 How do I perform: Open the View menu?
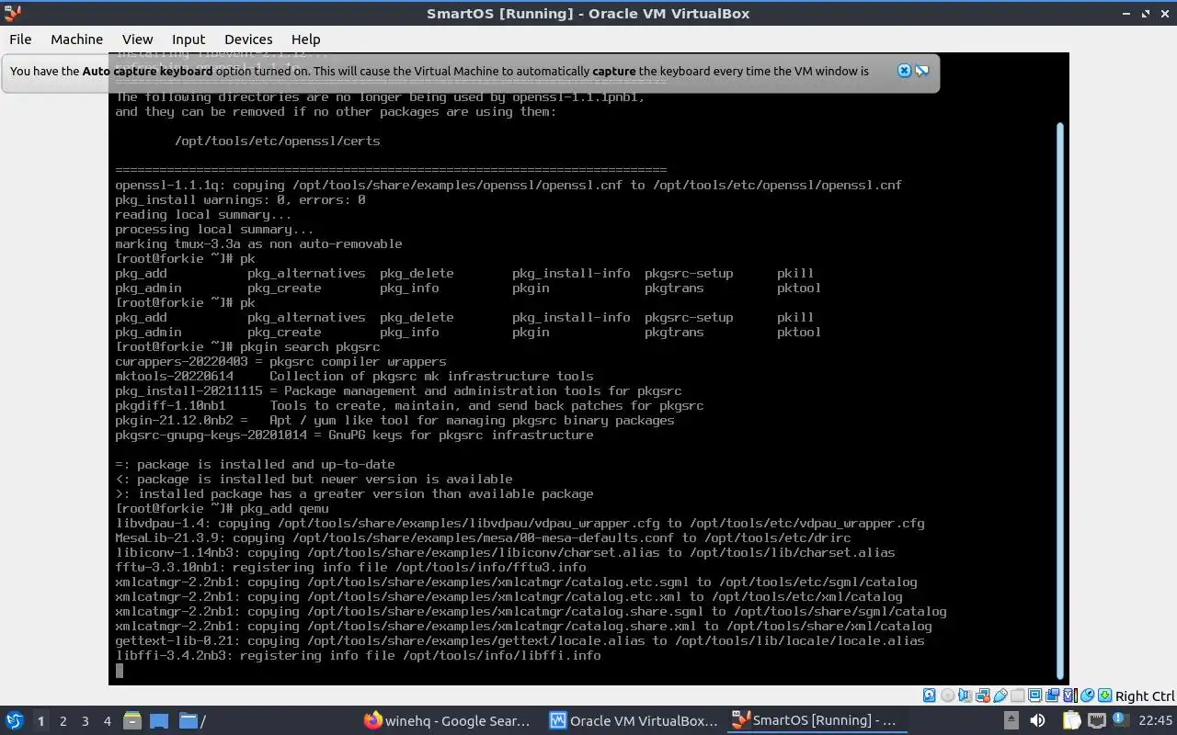[x=137, y=39]
